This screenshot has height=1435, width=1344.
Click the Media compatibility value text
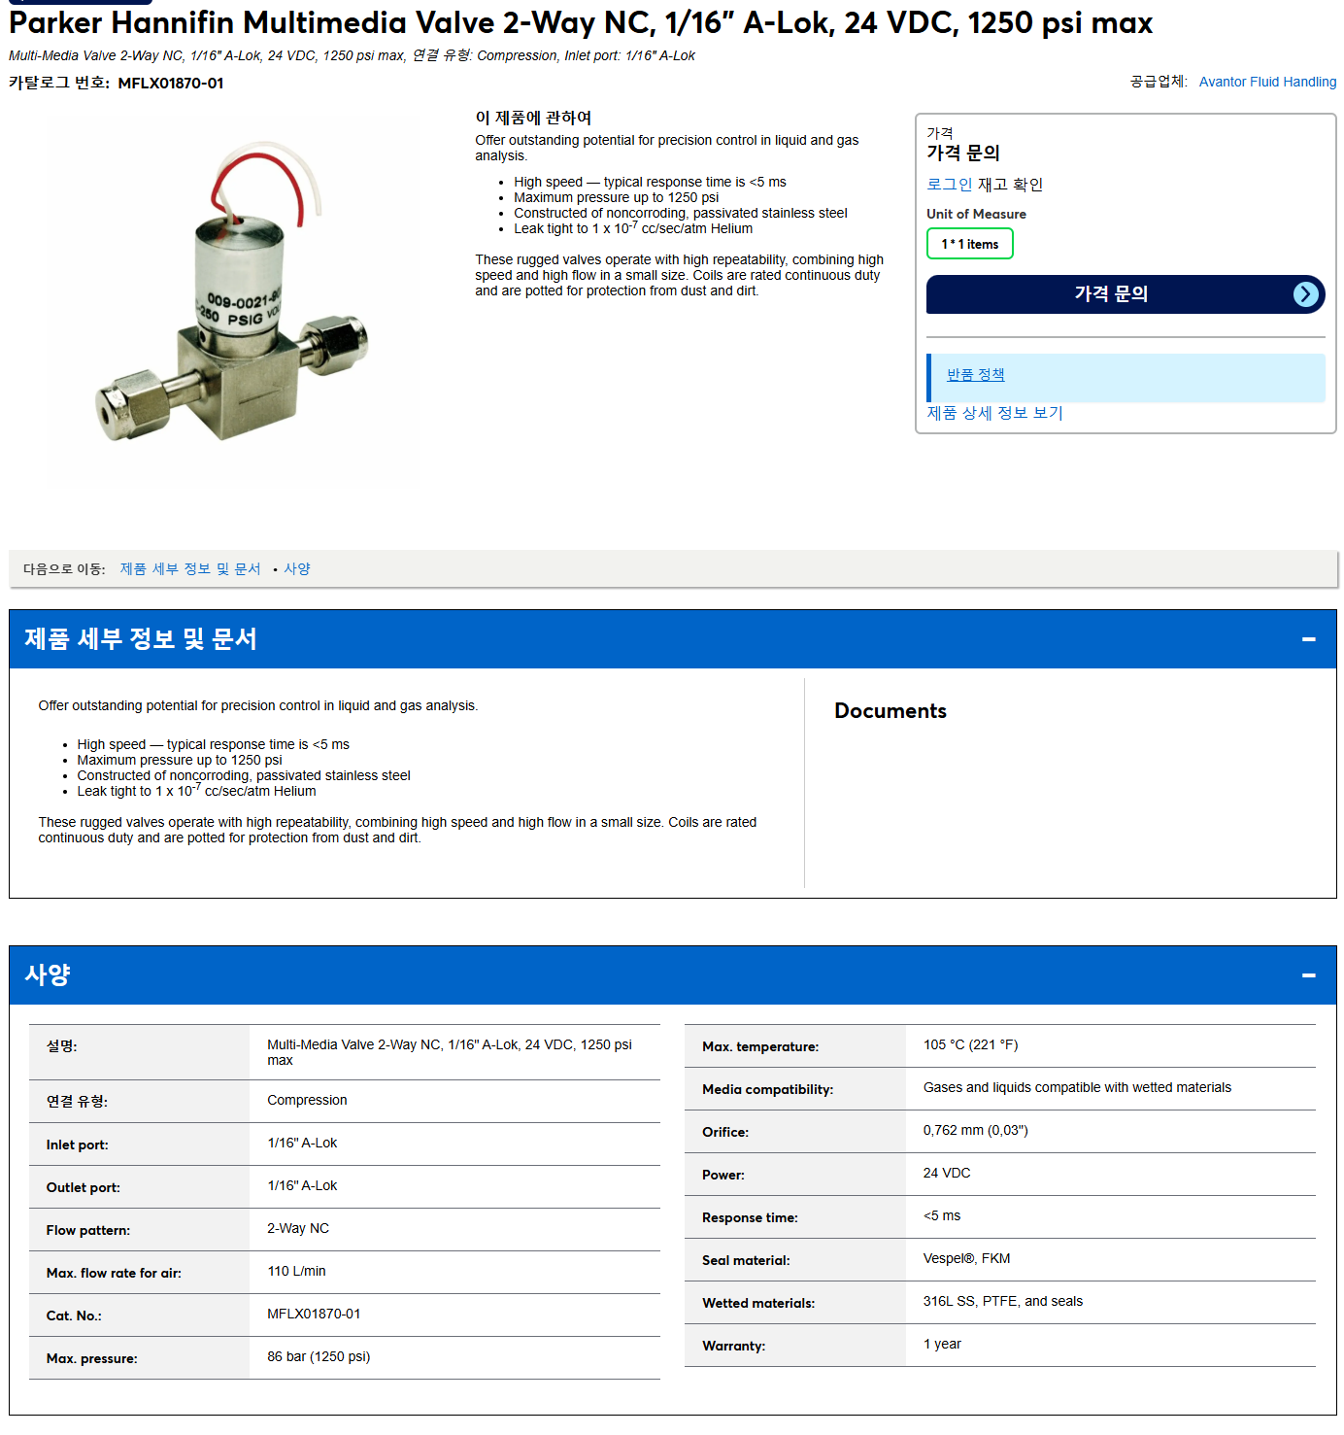pyautogui.click(x=1077, y=1087)
